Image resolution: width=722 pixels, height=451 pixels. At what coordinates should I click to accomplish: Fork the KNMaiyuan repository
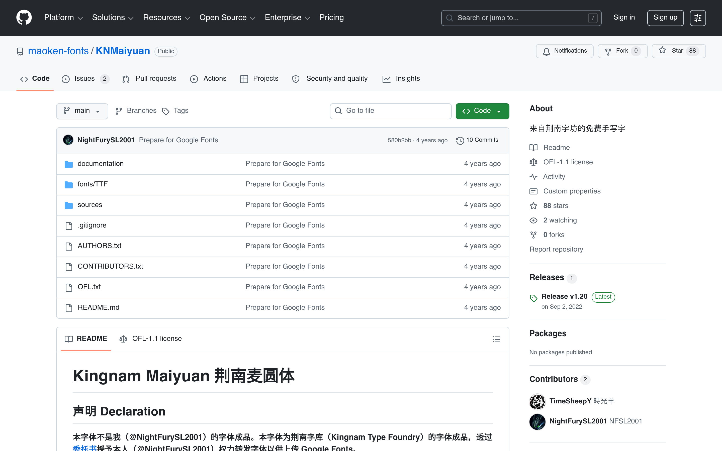[x=622, y=51]
